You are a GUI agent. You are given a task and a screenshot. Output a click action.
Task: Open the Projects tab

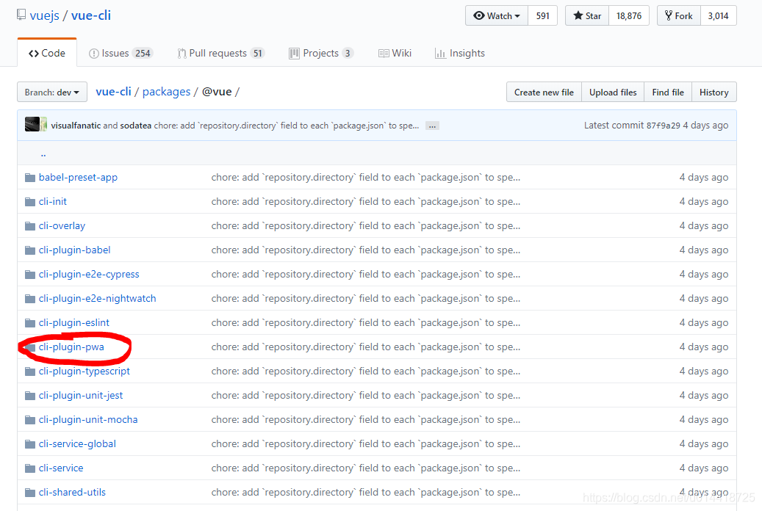point(320,53)
